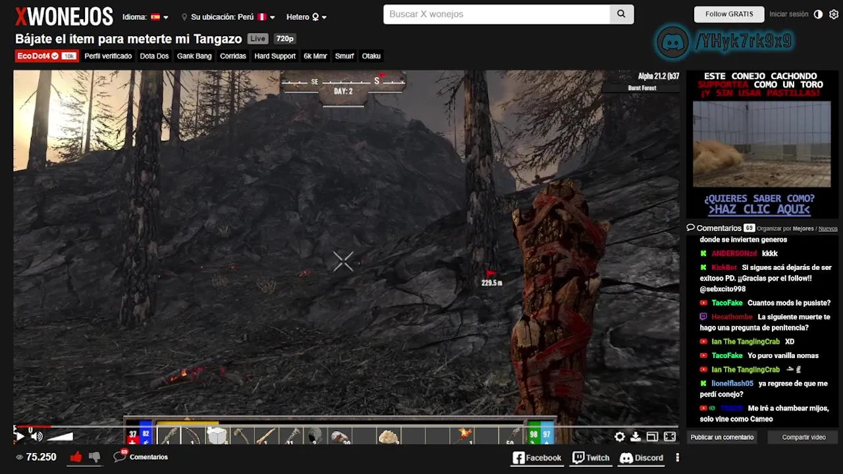Click username ANDERSONzd in chat
Screen dimensions: 843x474
[734, 253]
